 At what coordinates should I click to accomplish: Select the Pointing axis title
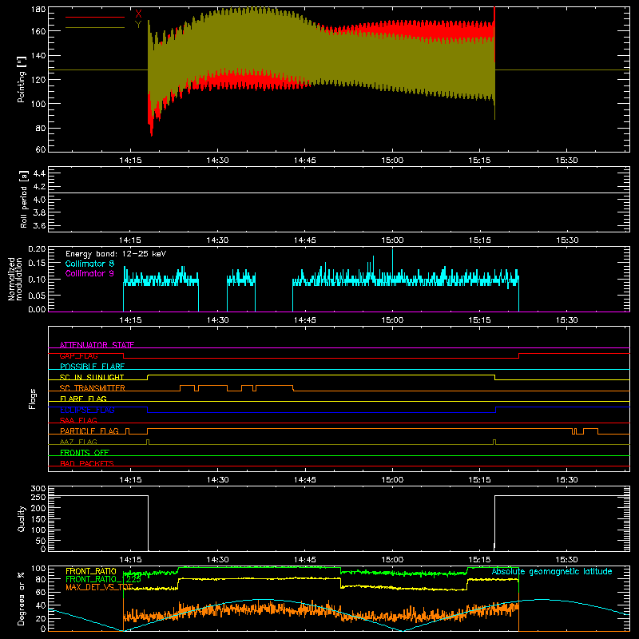coord(22,79)
